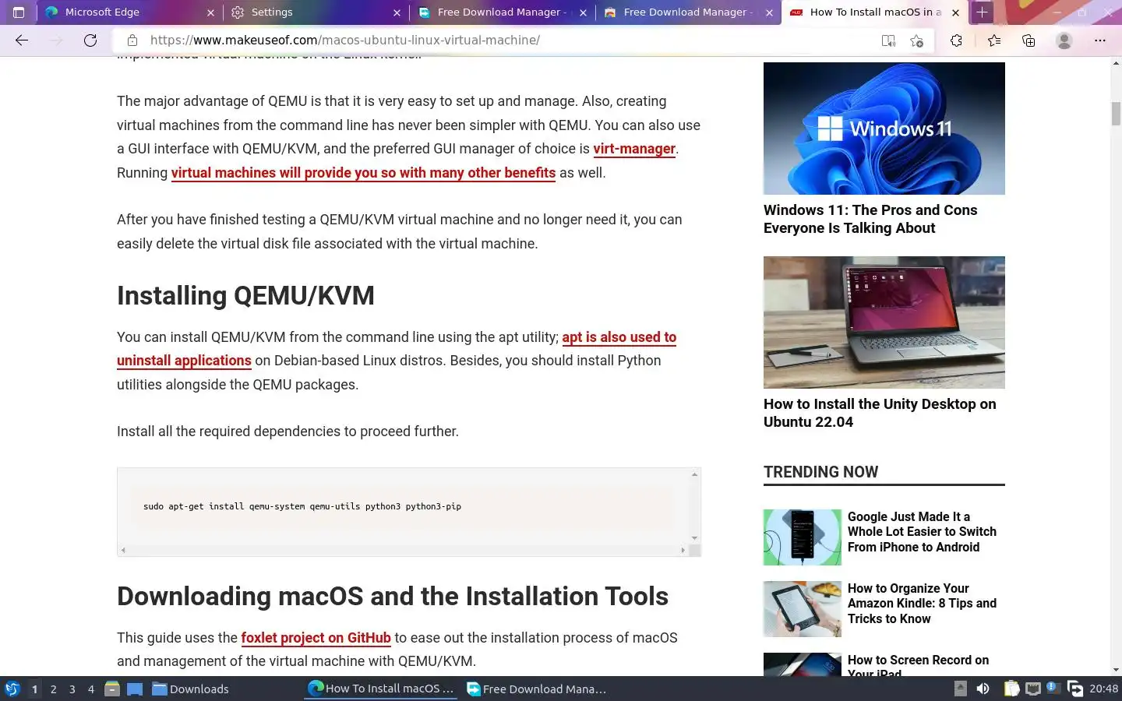
Task: Click the page vertical scrollbar thumb
Action: [x=1116, y=113]
